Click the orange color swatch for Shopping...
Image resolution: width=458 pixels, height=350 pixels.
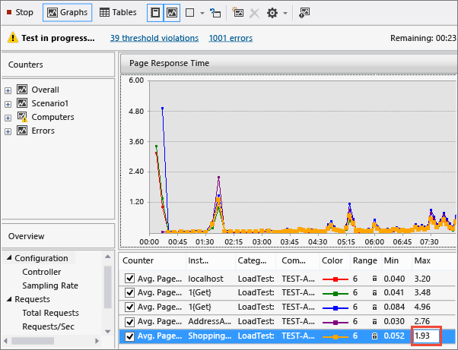click(336, 337)
